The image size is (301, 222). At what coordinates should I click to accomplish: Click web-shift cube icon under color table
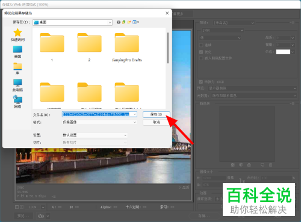(241, 165)
